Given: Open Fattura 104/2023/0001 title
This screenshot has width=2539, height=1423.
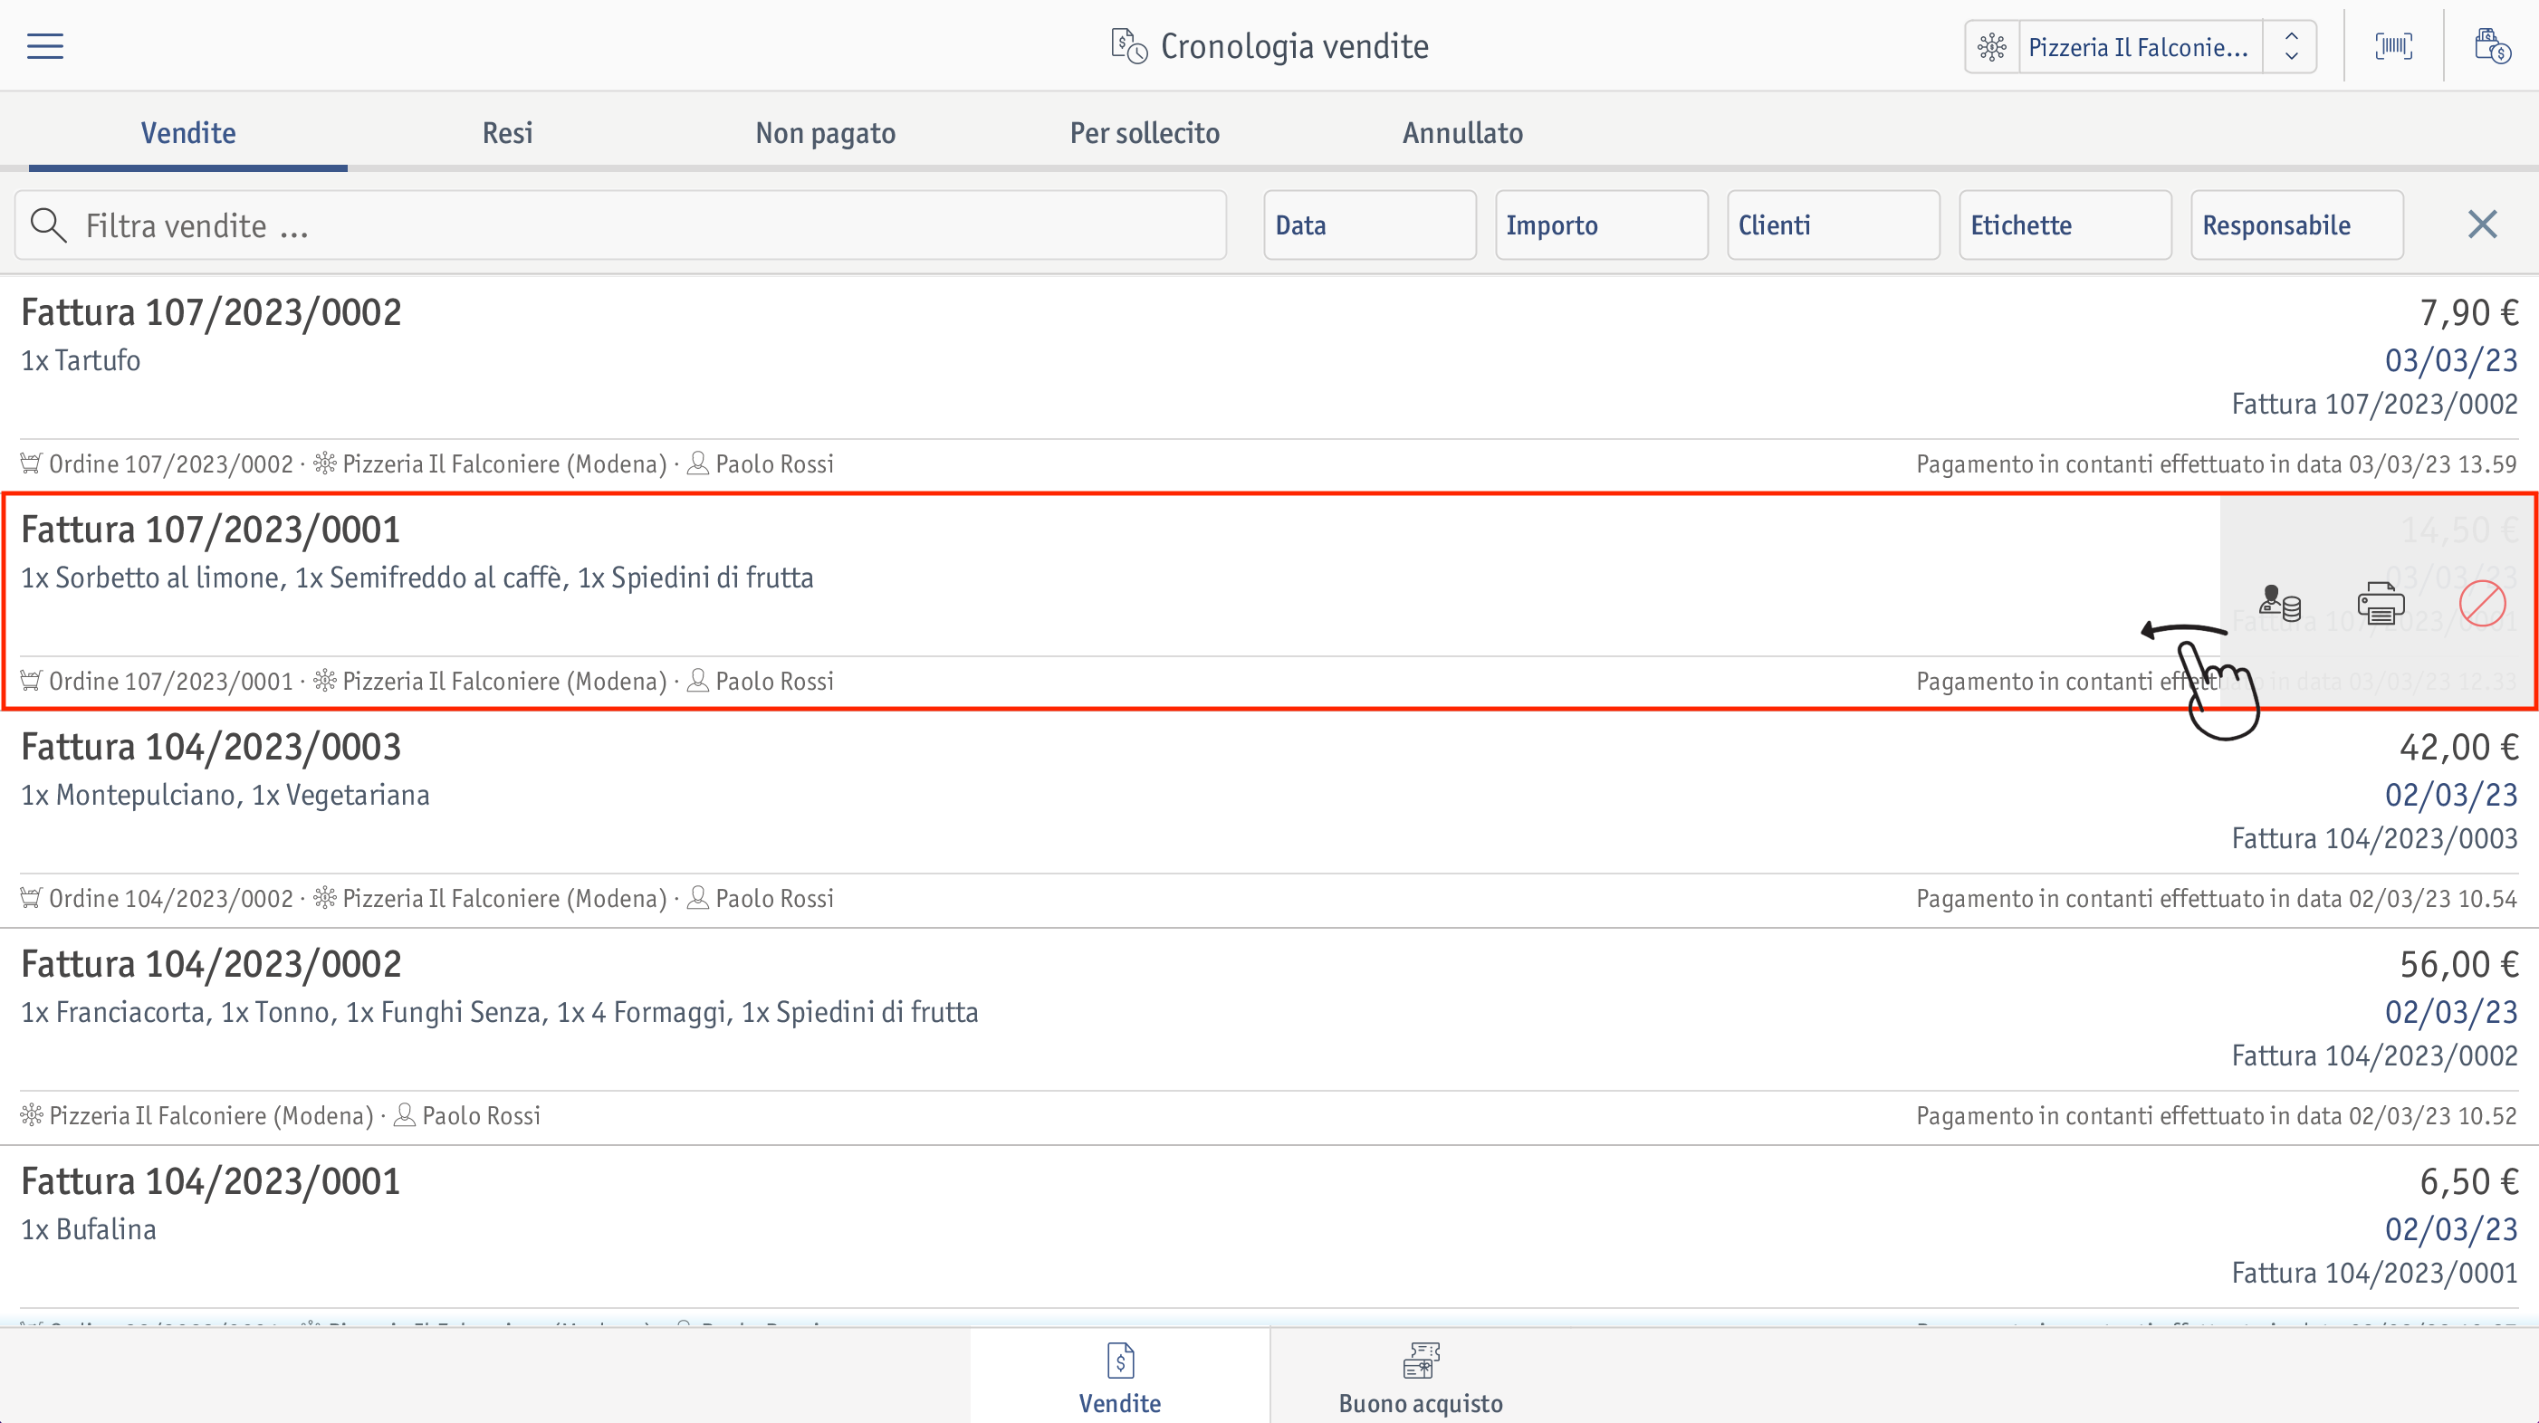Looking at the screenshot, I should [211, 1181].
